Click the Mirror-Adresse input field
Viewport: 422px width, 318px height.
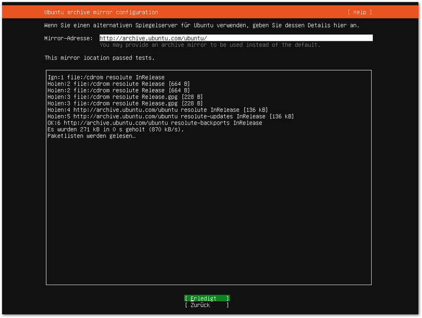tap(236, 38)
